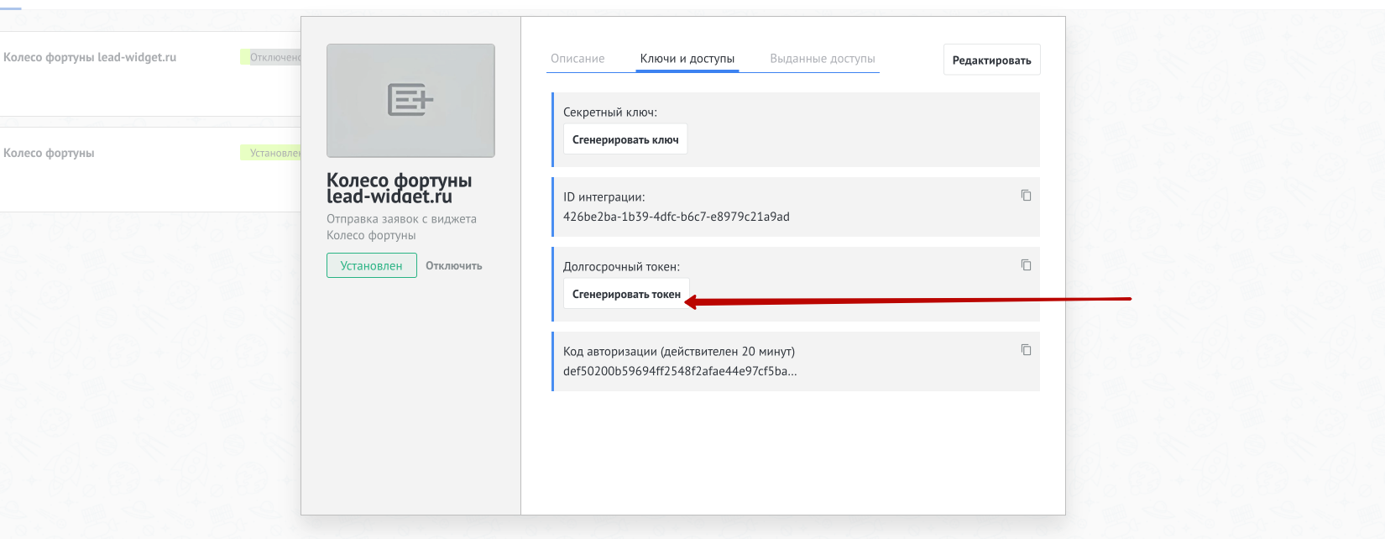
Task: Click the integration logo placeholder image
Action: click(x=410, y=101)
